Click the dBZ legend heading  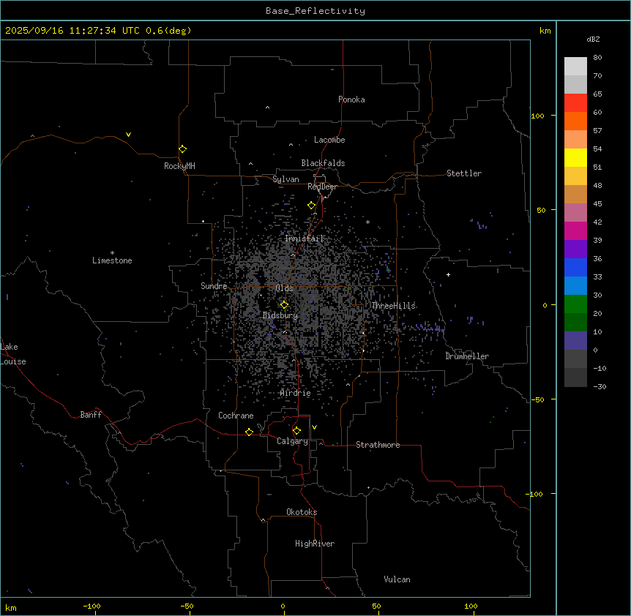tap(594, 39)
